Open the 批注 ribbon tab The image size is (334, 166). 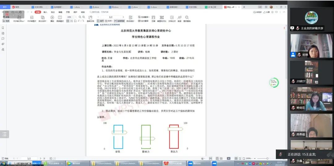(x=53, y=12)
